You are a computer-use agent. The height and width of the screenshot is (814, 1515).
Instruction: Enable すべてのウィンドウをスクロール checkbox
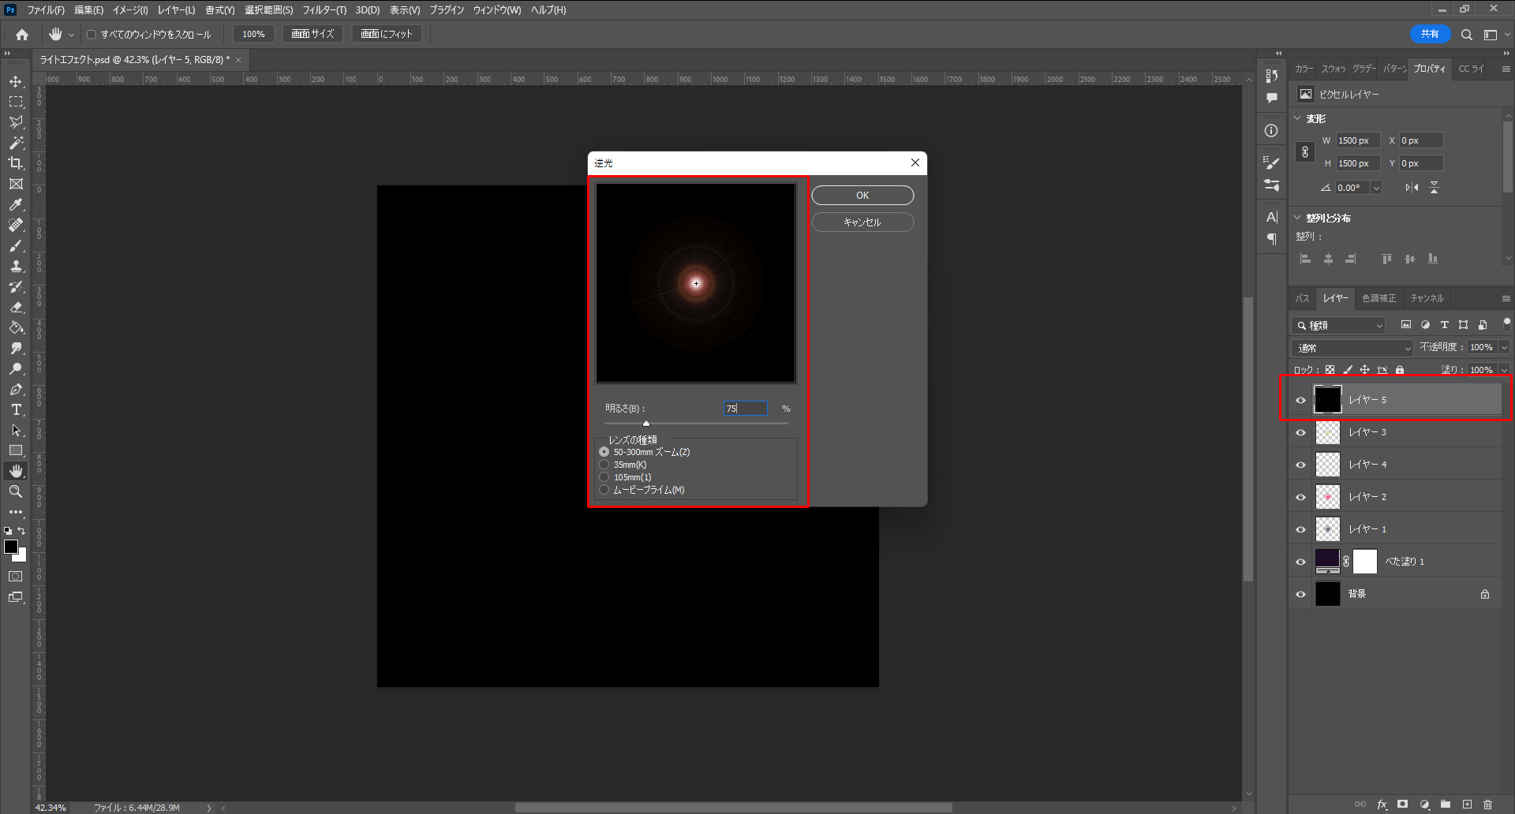coord(92,35)
